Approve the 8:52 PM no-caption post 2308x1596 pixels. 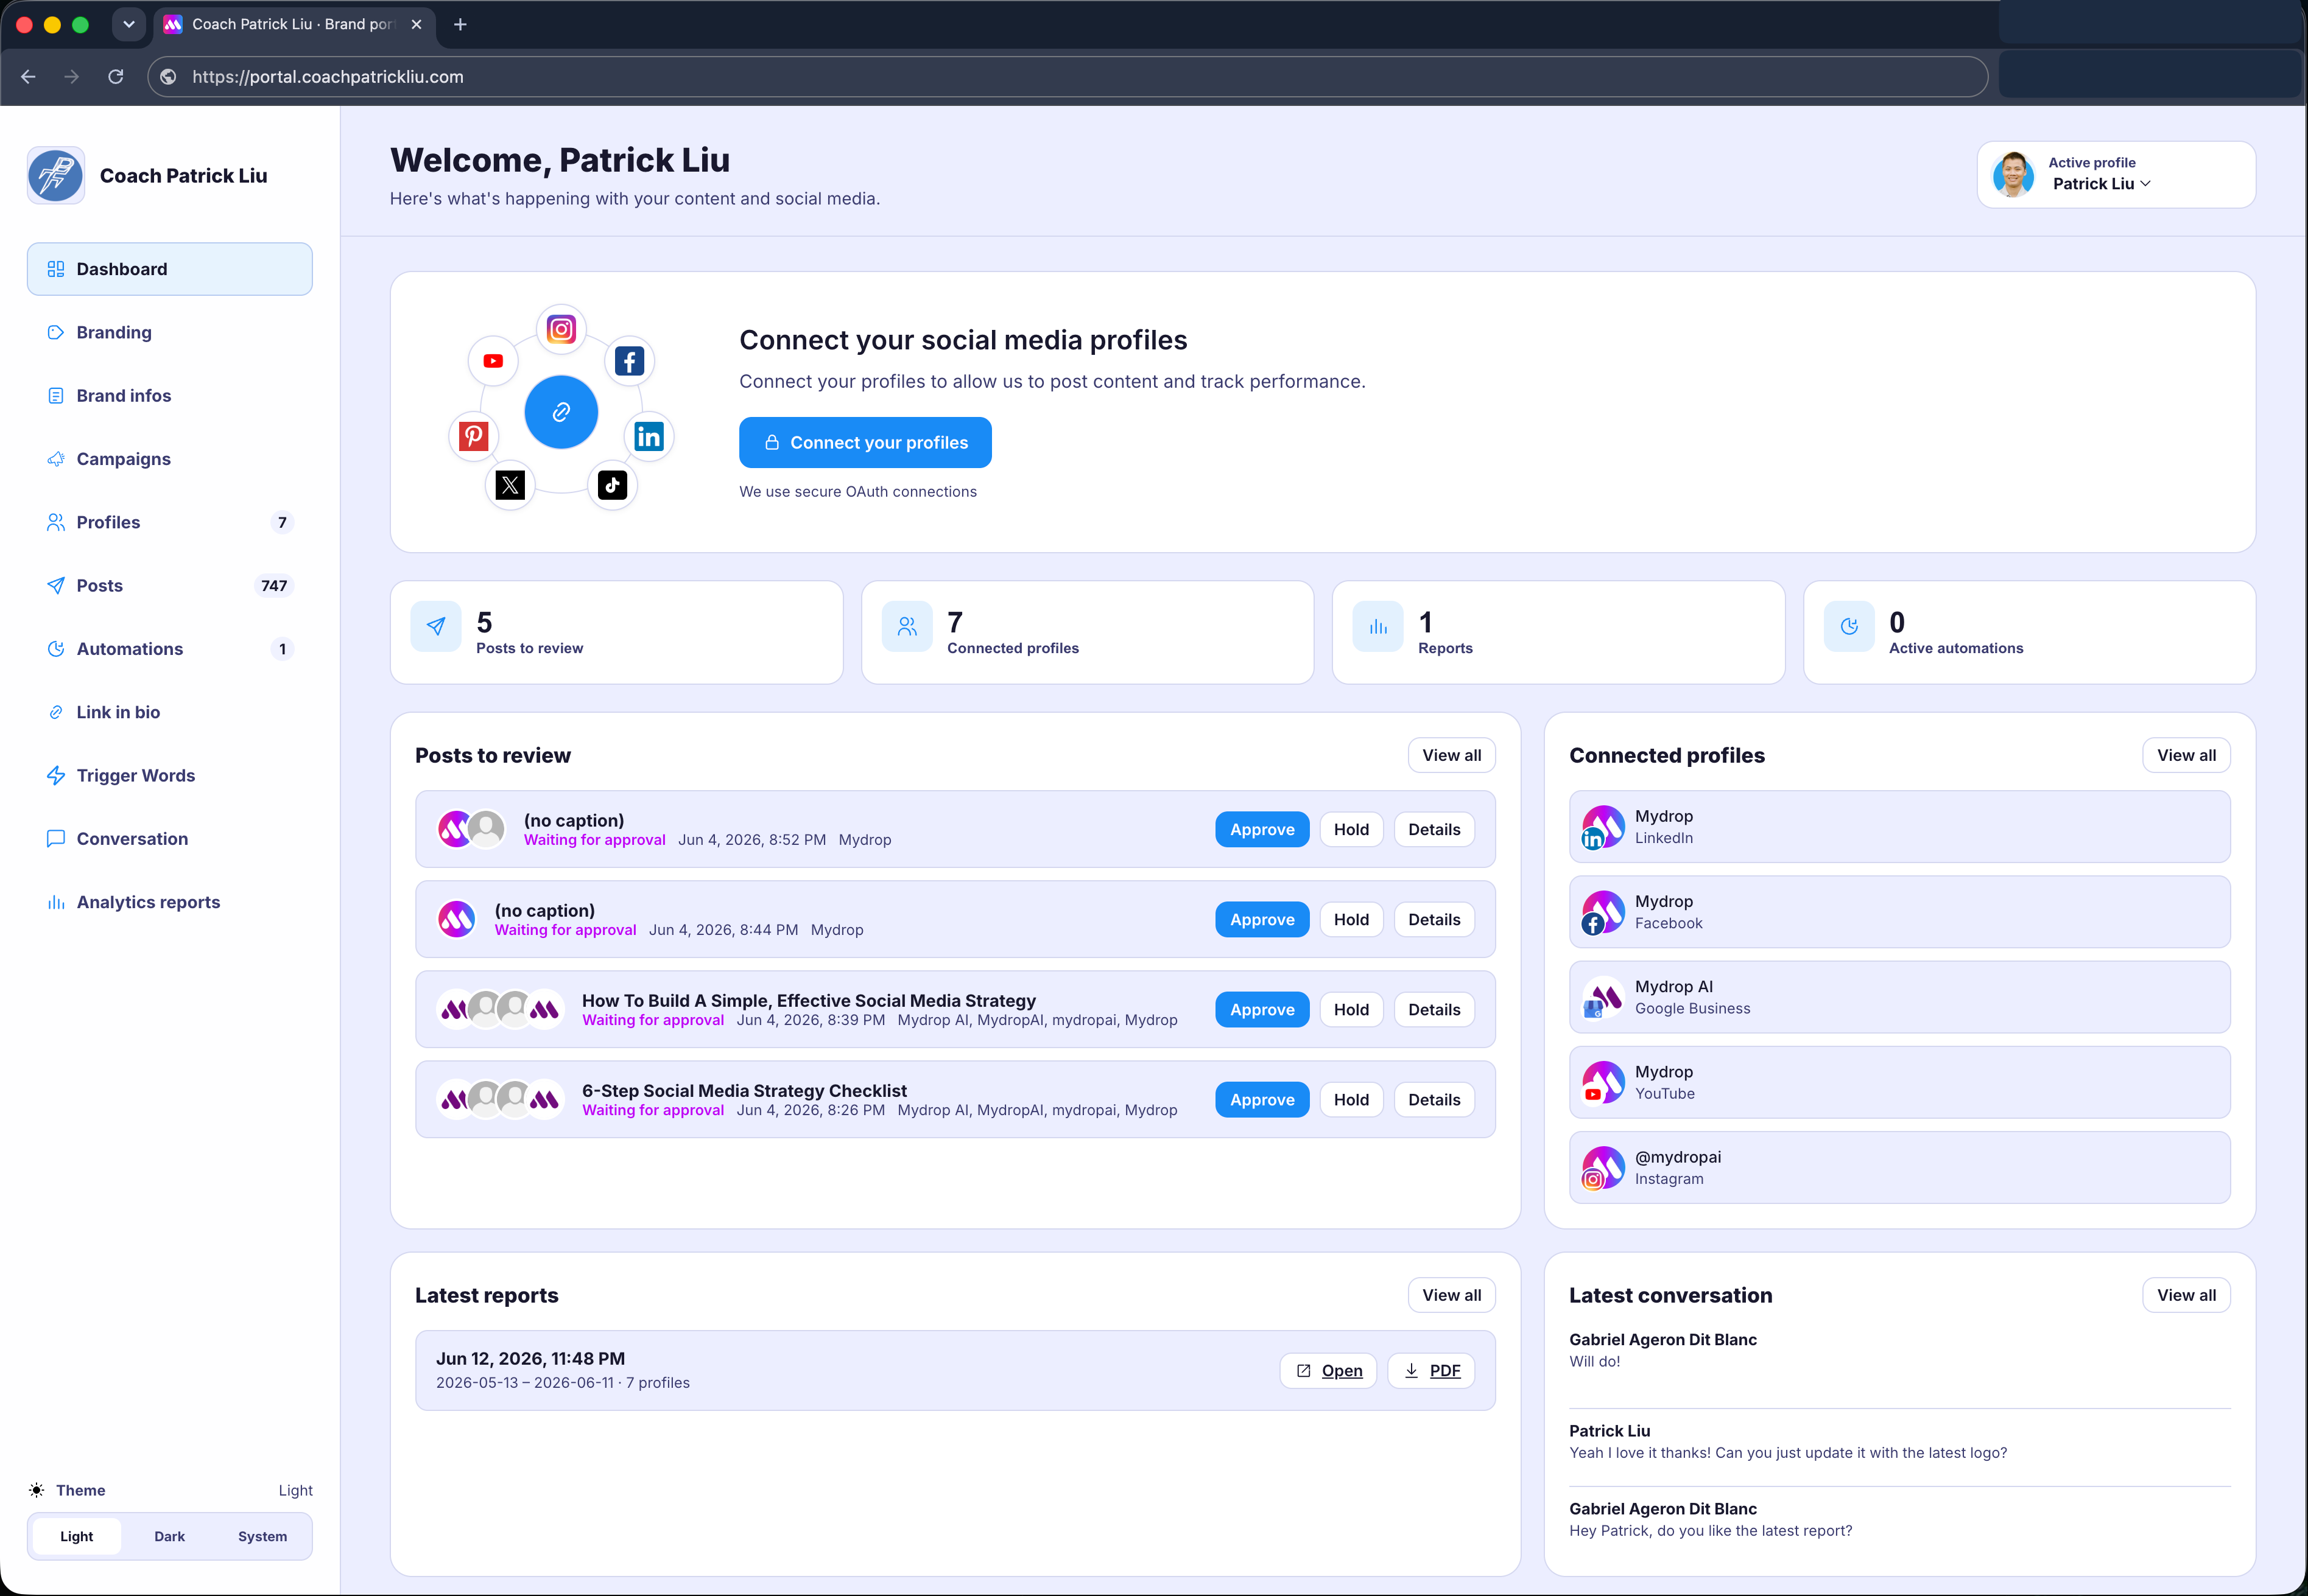click(x=1262, y=829)
